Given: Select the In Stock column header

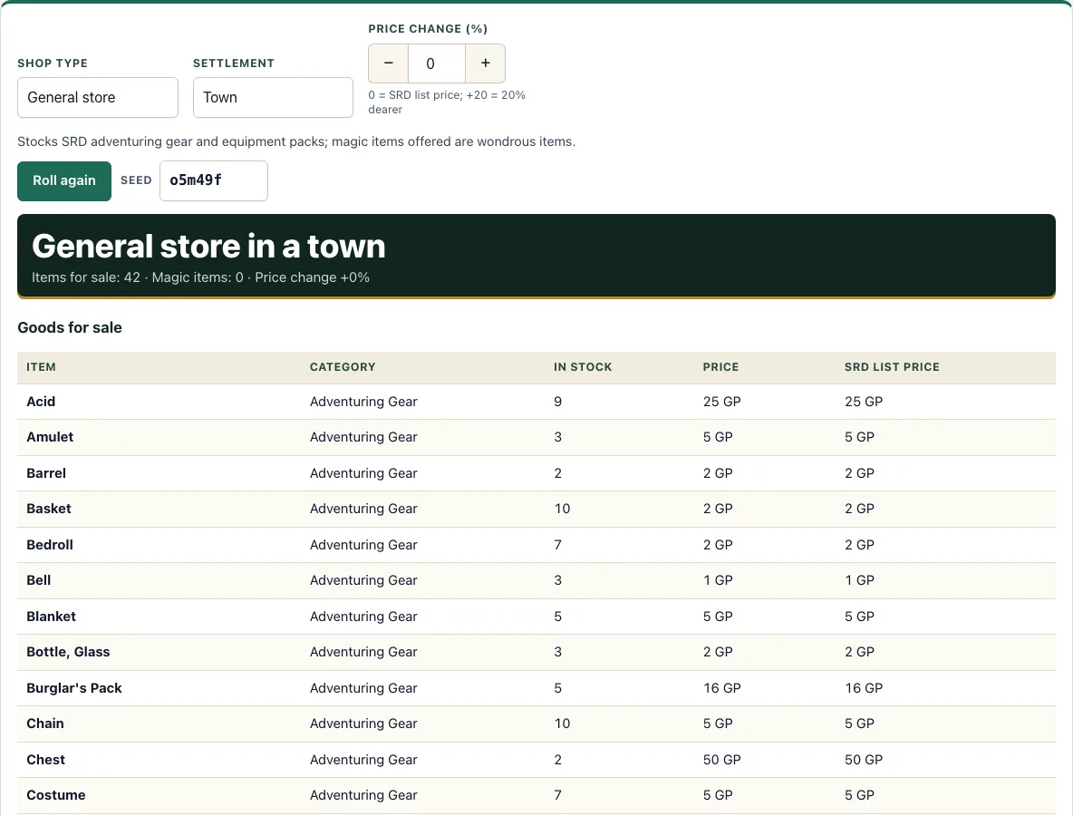Looking at the screenshot, I should (x=583, y=367).
